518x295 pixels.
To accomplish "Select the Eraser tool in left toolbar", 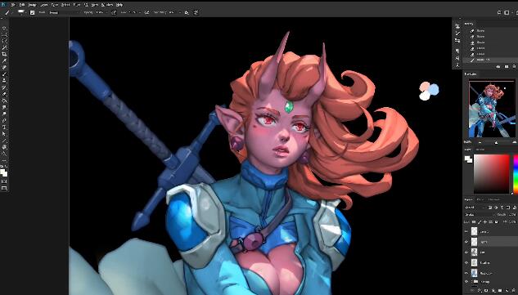I will pos(4,94).
